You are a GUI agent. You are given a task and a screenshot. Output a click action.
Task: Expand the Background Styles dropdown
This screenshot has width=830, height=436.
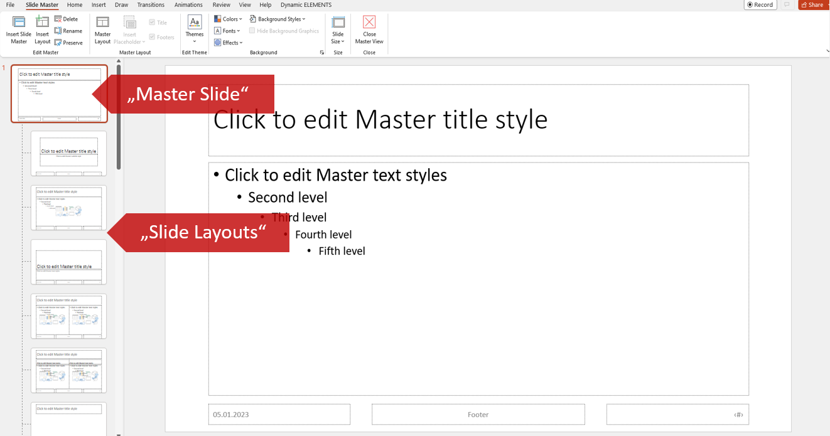tap(278, 19)
